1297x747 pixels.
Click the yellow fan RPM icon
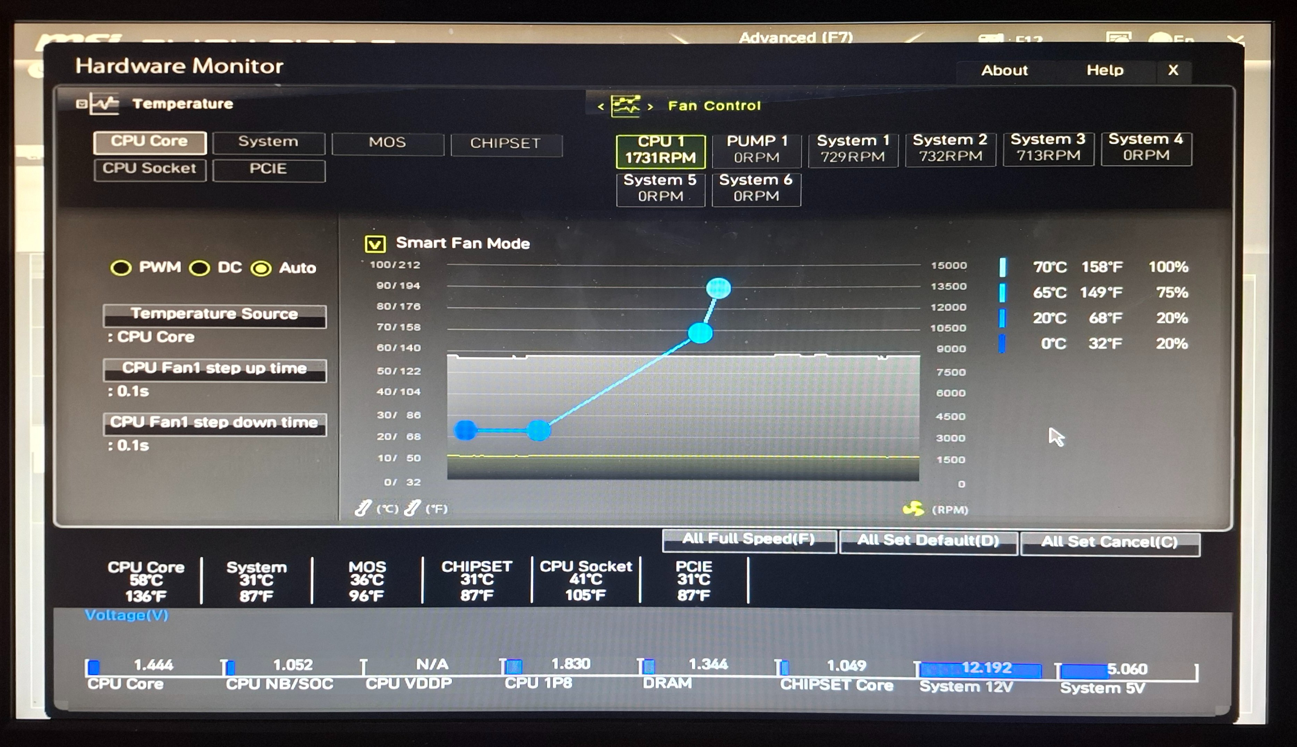(913, 509)
